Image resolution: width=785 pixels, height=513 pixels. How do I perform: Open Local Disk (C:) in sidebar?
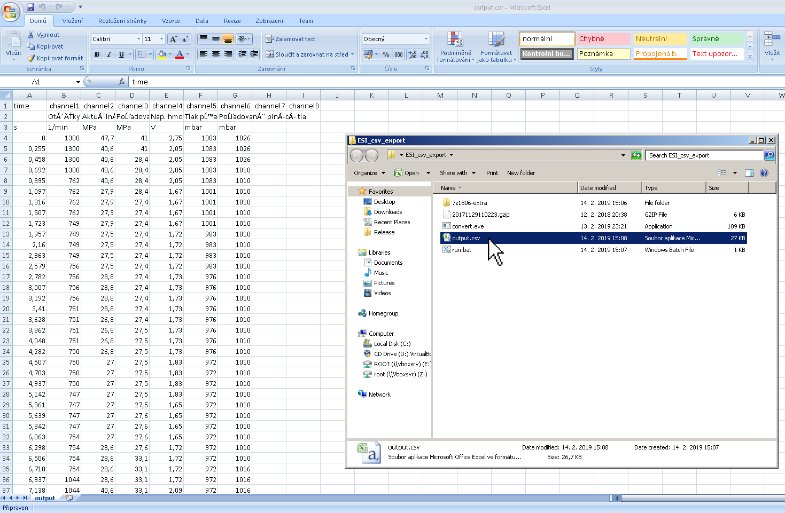[x=392, y=344]
